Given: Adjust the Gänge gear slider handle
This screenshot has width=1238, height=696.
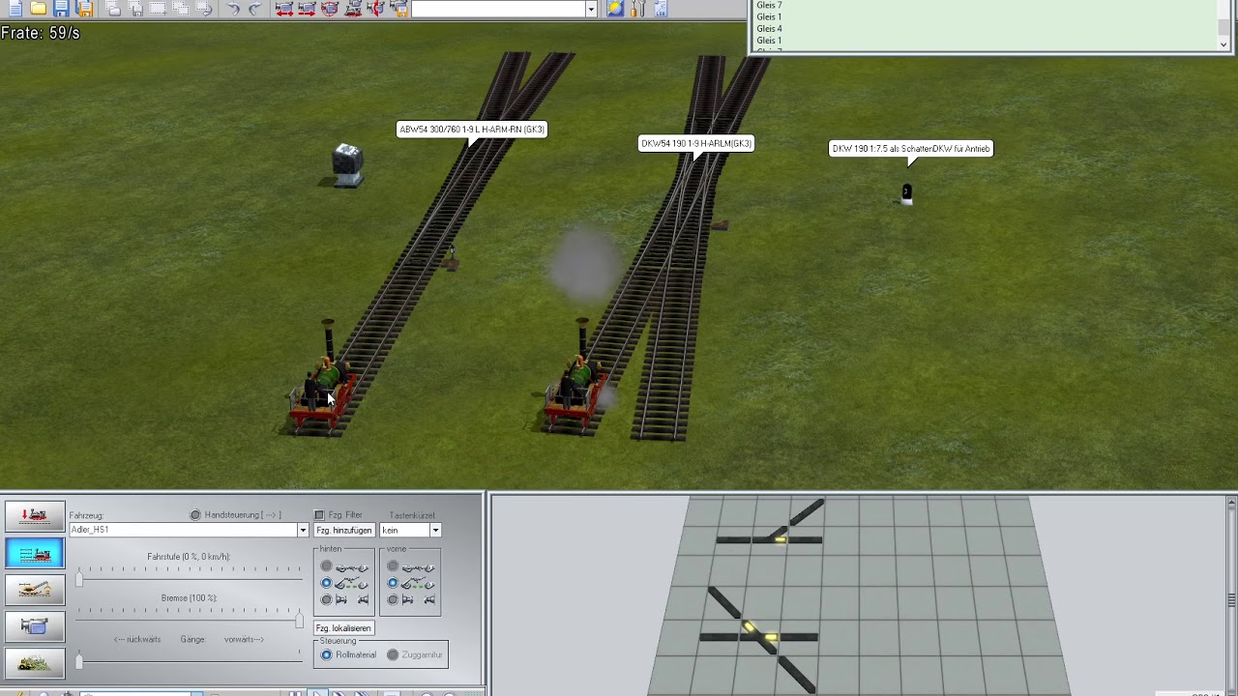Looking at the screenshot, I should click(79, 661).
